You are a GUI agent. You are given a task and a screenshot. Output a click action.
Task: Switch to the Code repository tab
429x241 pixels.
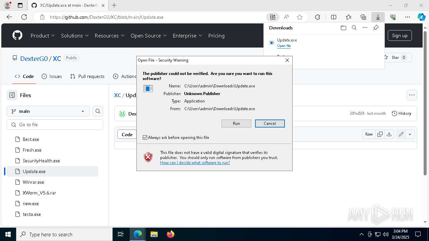pos(24,76)
